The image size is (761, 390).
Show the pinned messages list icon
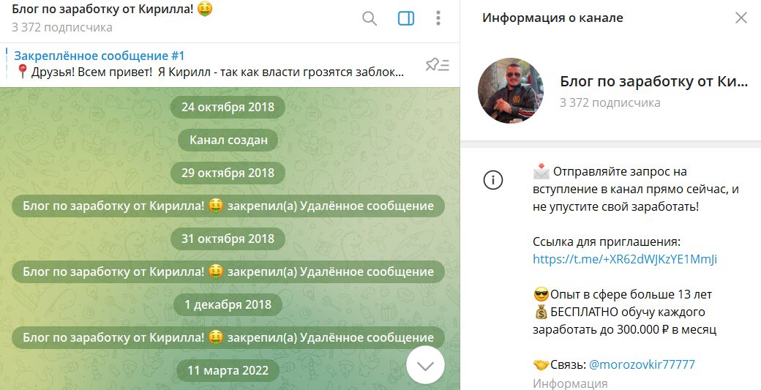point(437,65)
